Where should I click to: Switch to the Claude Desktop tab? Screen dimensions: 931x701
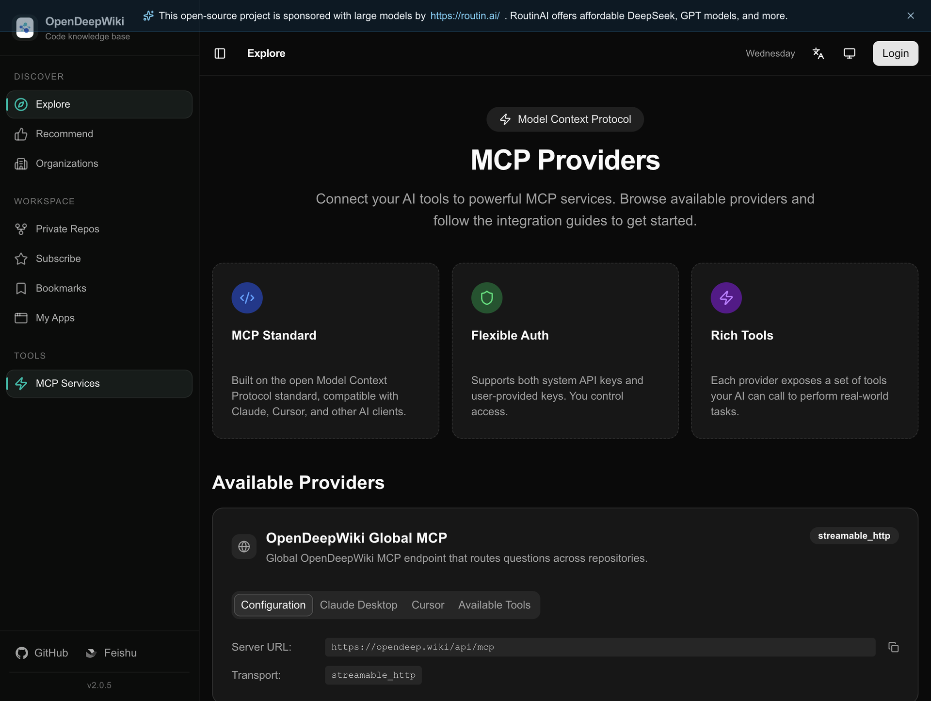[x=358, y=605]
